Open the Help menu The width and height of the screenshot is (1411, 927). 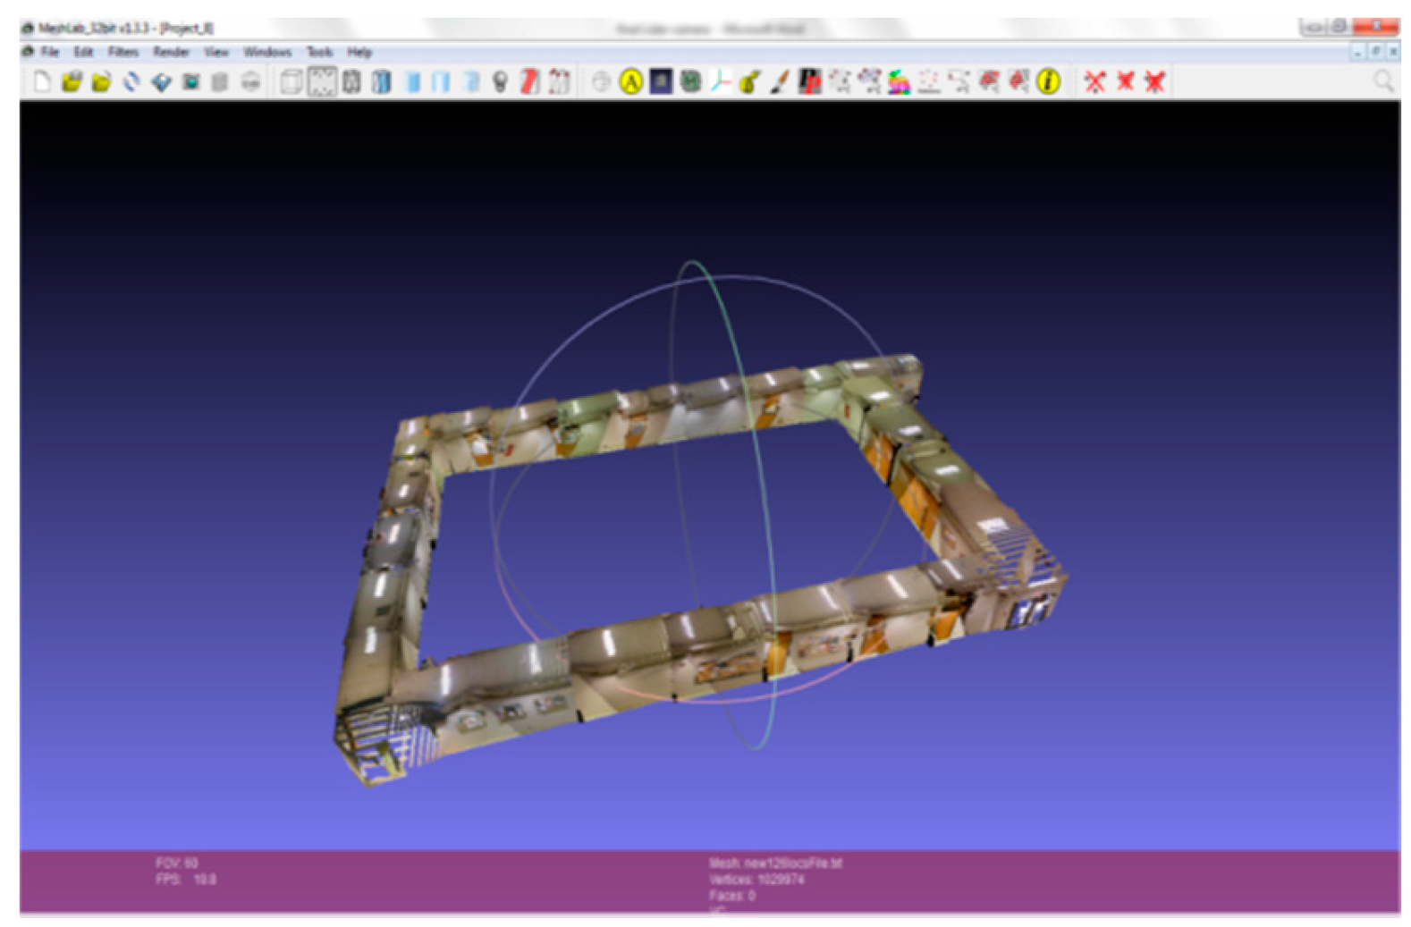(x=359, y=52)
